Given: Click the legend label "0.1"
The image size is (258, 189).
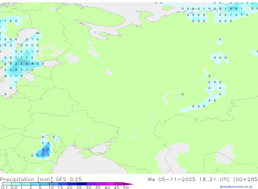Looking at the screenshot, I should click(x=4, y=187).
